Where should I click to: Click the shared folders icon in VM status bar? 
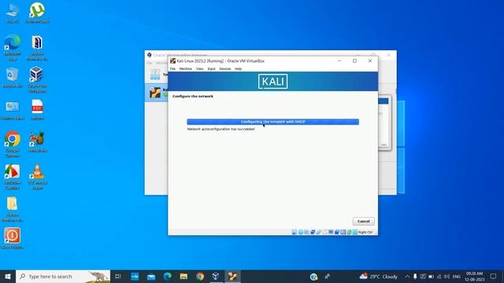(x=324, y=232)
